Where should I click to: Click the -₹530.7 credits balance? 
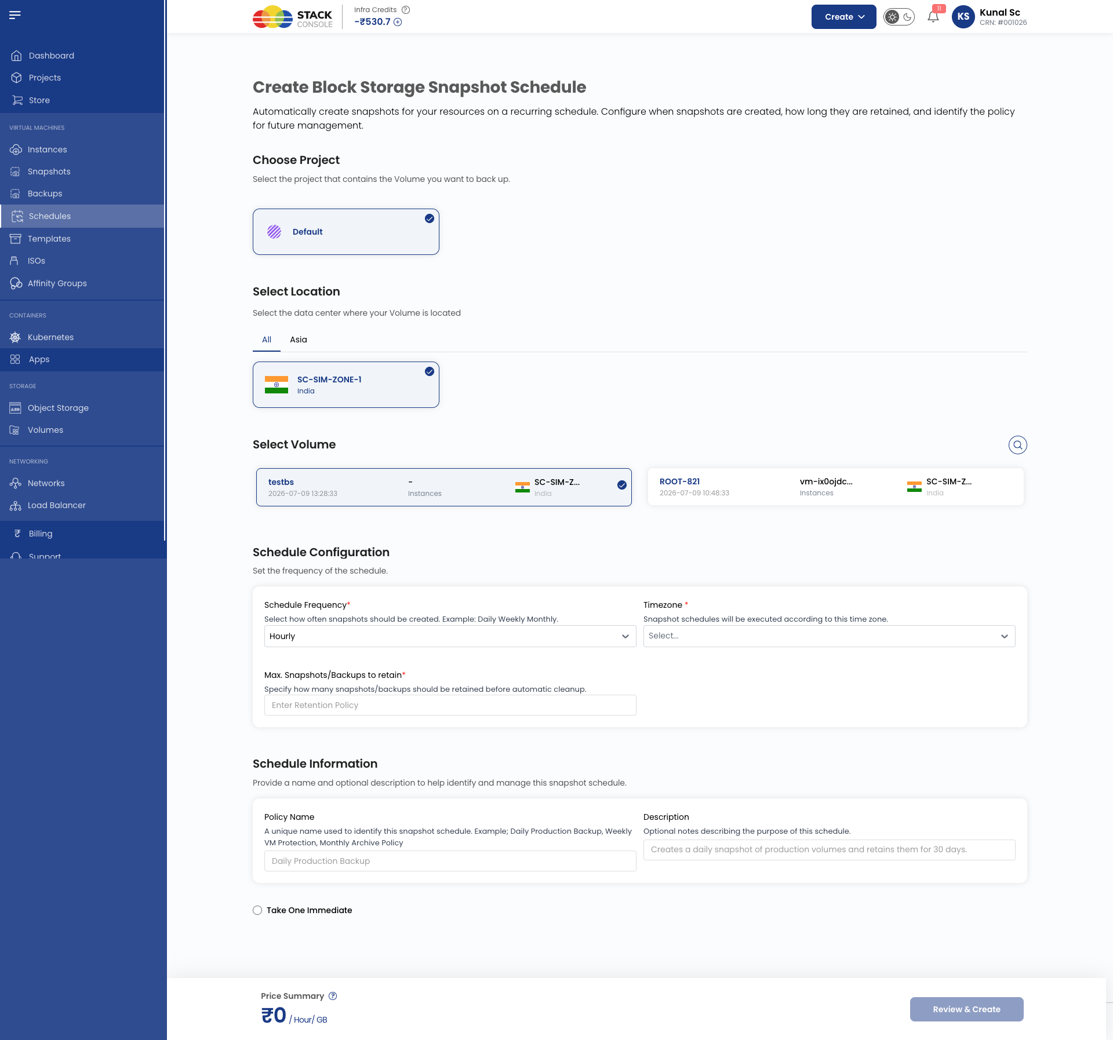(x=373, y=22)
